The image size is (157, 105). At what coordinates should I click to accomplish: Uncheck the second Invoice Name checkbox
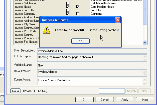click(78, 7)
